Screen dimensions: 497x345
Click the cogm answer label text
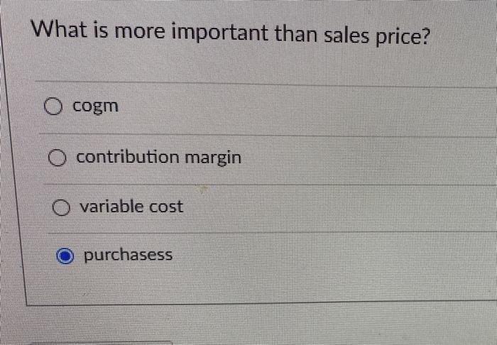pos(95,106)
